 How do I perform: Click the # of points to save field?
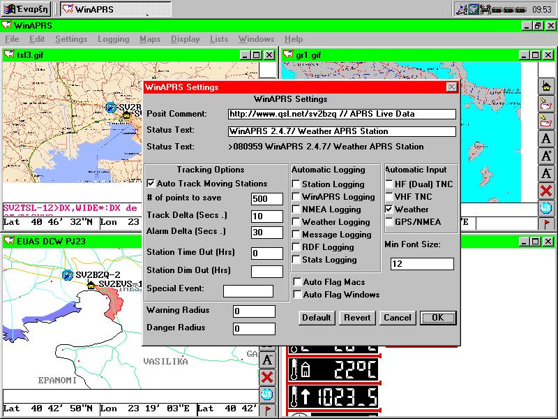267,199
